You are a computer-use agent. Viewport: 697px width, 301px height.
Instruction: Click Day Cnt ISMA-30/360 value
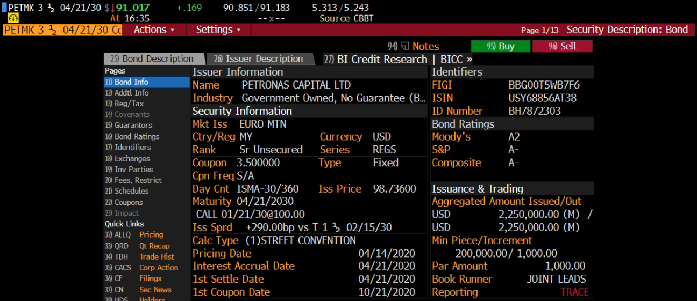coord(268,189)
